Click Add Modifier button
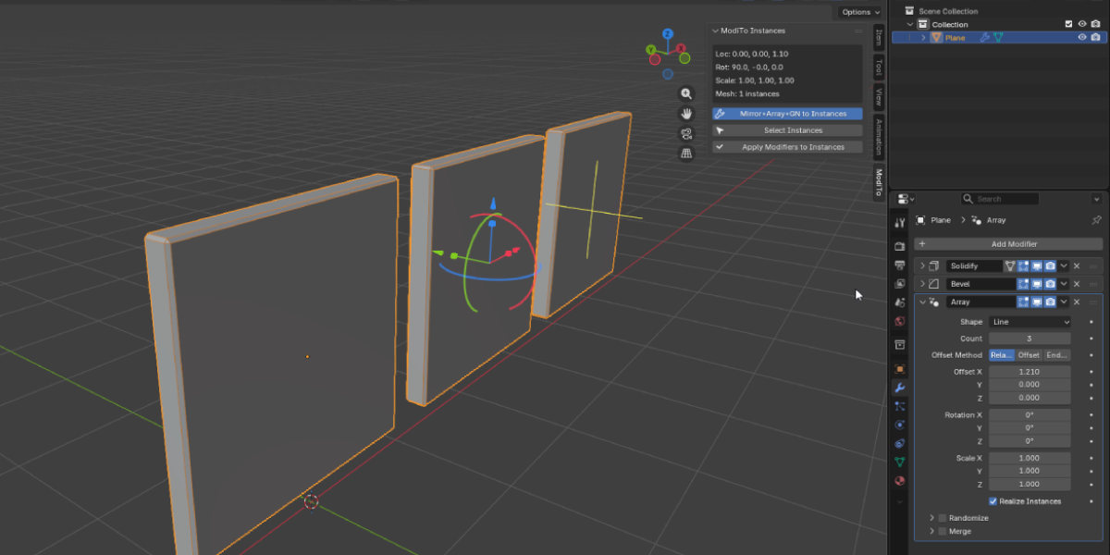The width and height of the screenshot is (1110, 555). tap(1008, 244)
